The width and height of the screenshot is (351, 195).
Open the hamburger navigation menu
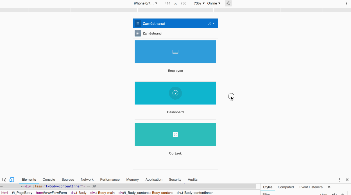(138, 24)
